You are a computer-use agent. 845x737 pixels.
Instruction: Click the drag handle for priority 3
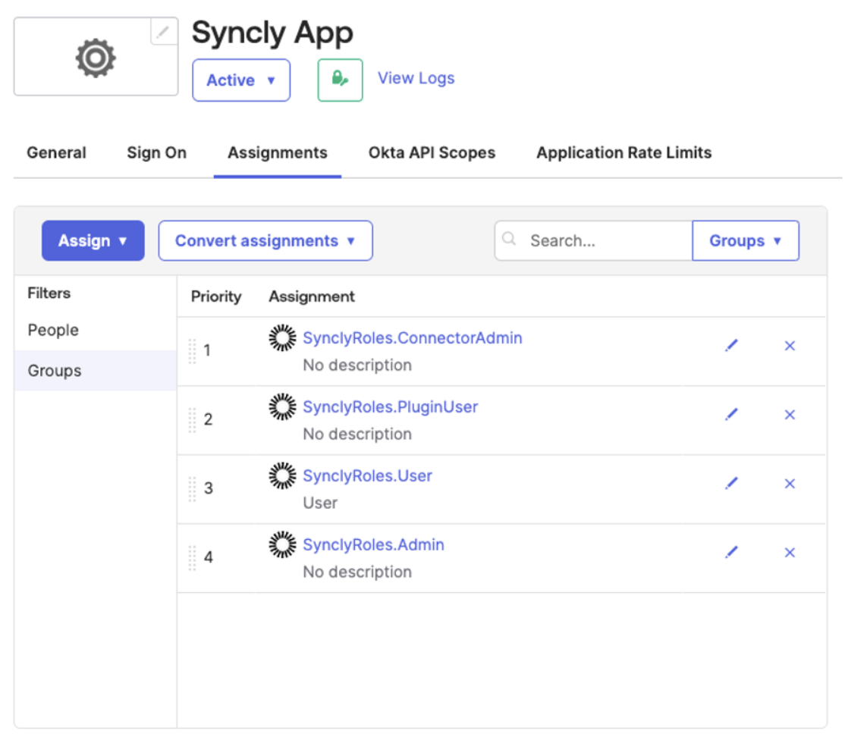[x=193, y=489]
